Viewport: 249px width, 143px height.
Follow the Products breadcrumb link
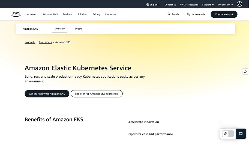[x=30, y=42]
